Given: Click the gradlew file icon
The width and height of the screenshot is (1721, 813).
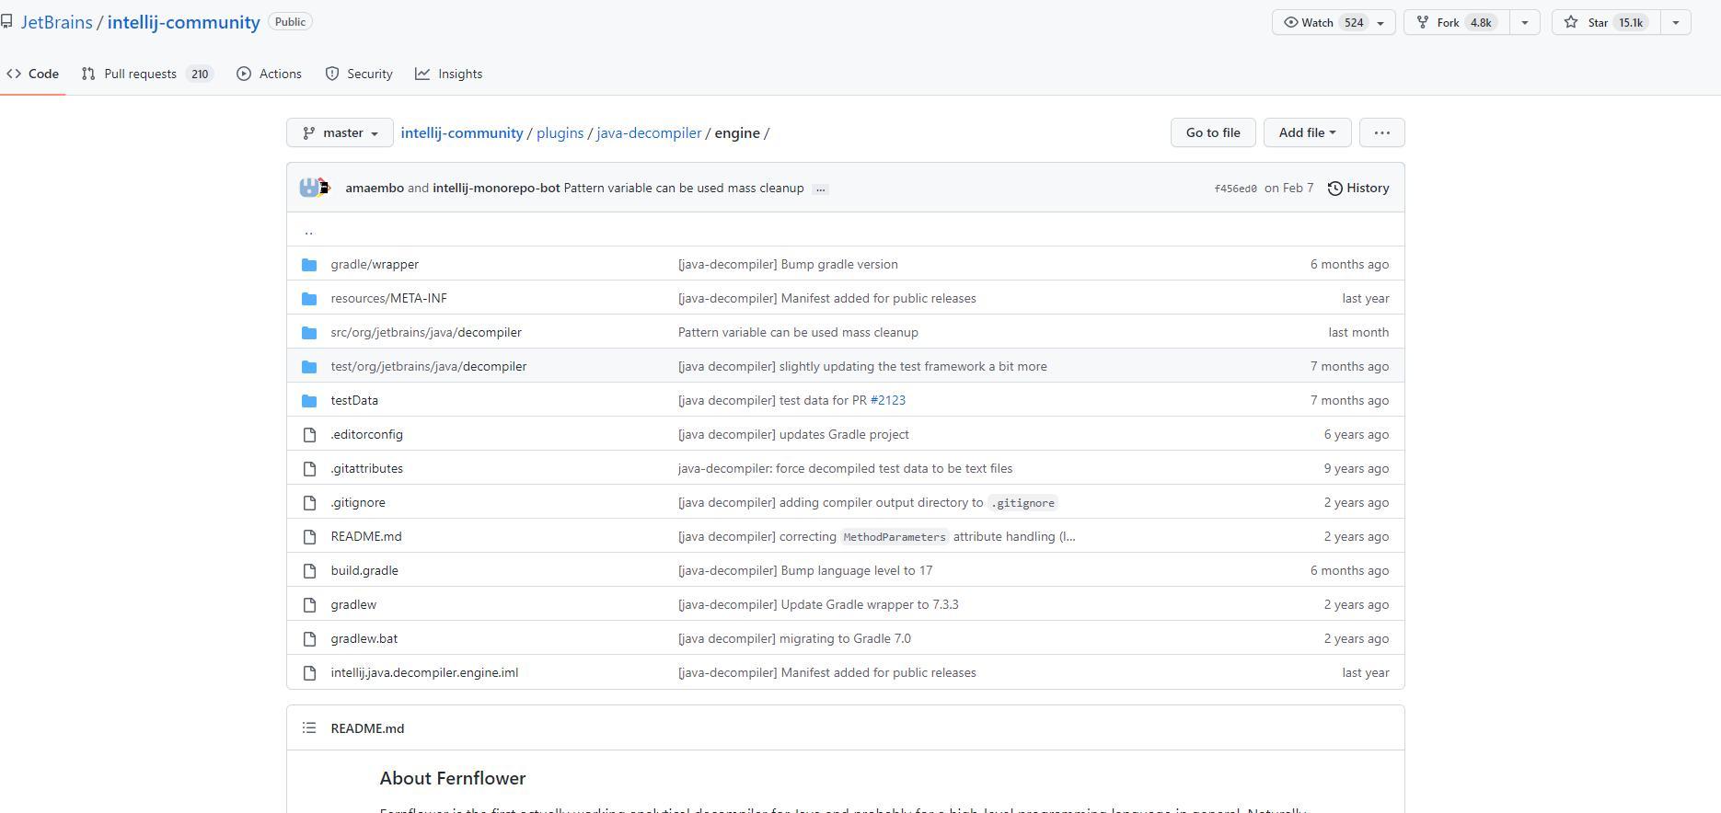Looking at the screenshot, I should click(x=309, y=604).
